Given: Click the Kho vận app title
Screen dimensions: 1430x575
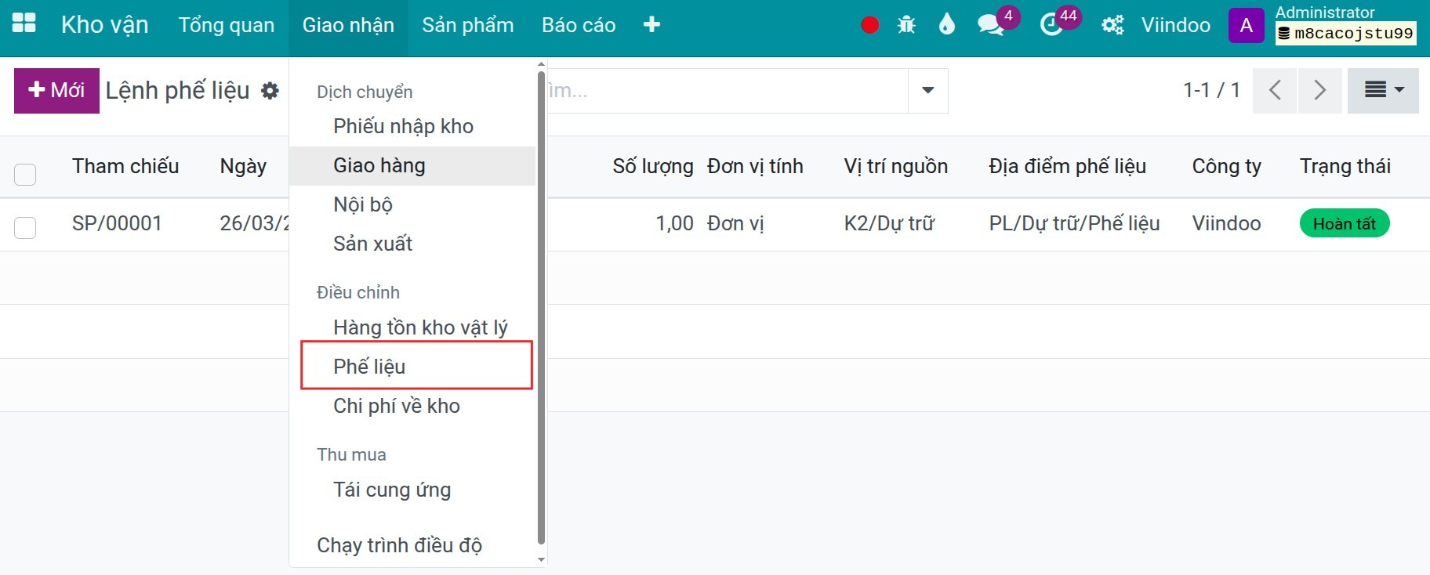Looking at the screenshot, I should (x=105, y=25).
